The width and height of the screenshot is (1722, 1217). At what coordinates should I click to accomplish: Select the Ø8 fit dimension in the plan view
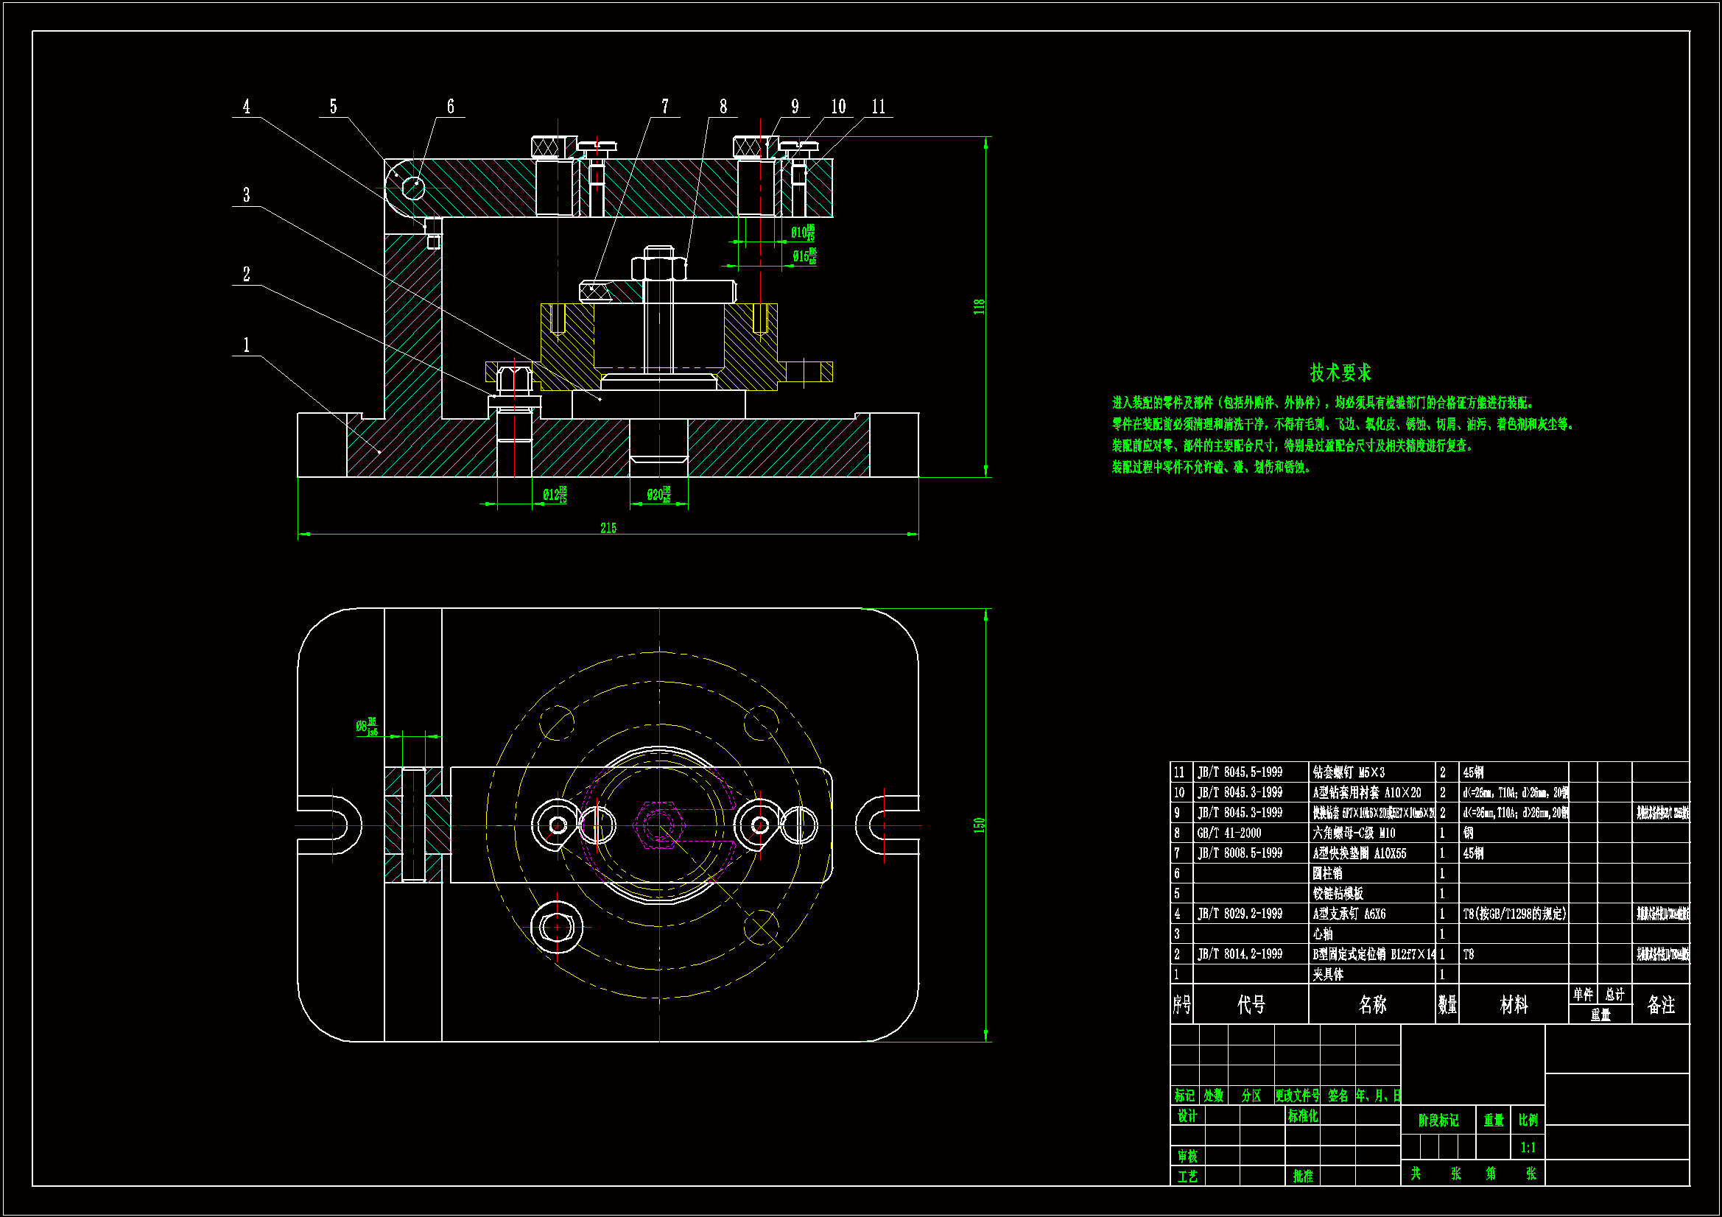(x=367, y=726)
